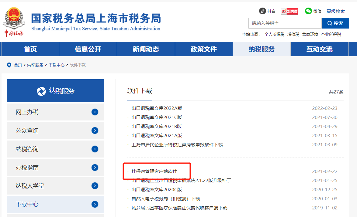
Task: Open the WeChat (微信) icon
Action: (x=309, y=11)
